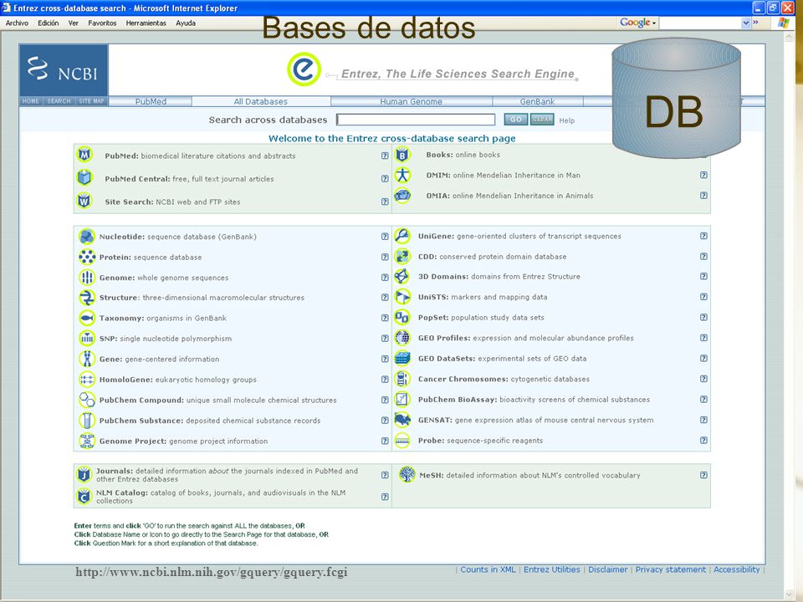Select the Journals database icon
This screenshot has width=803, height=602.
84,475
